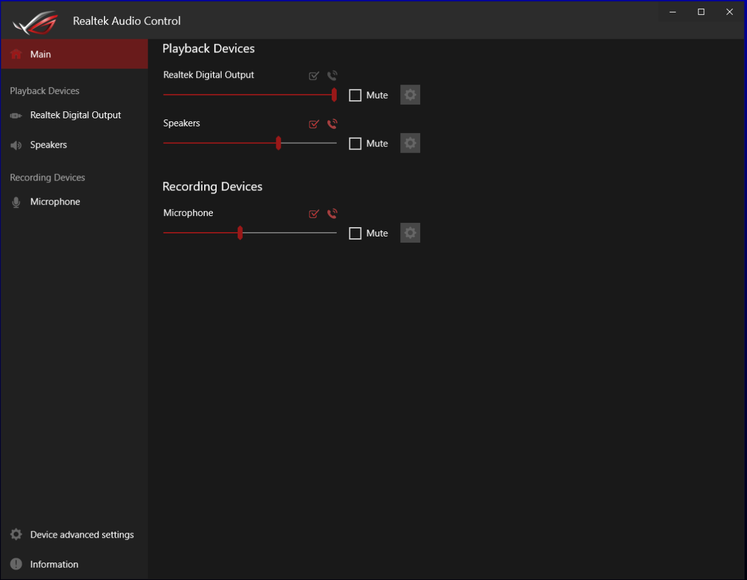Set Realtek Digital Output as default device icon
Viewport: 747px width, 580px height.
[314, 76]
